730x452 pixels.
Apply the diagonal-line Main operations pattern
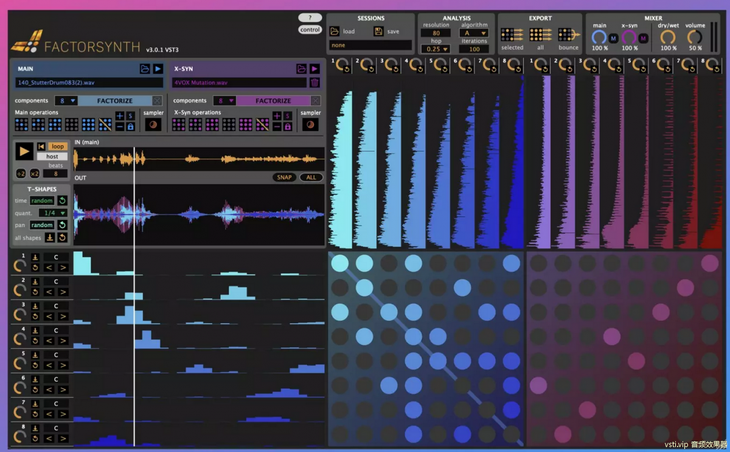click(105, 125)
